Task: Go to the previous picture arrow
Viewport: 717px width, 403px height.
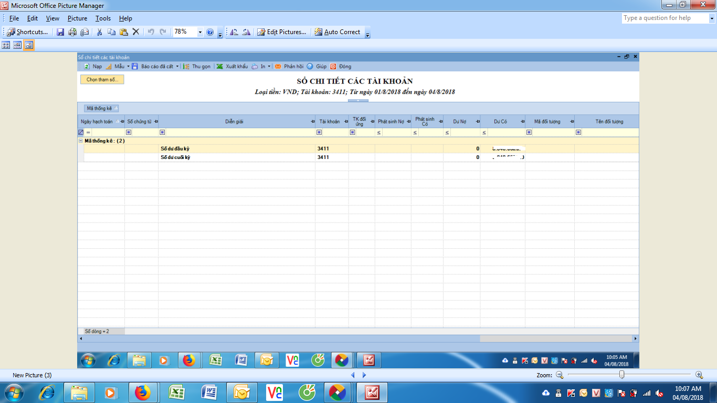Action: 353,375
